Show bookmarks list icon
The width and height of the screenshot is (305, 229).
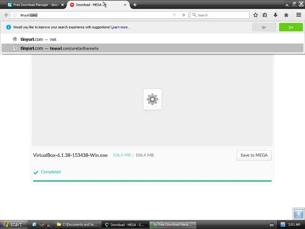pyautogui.click(x=265, y=15)
